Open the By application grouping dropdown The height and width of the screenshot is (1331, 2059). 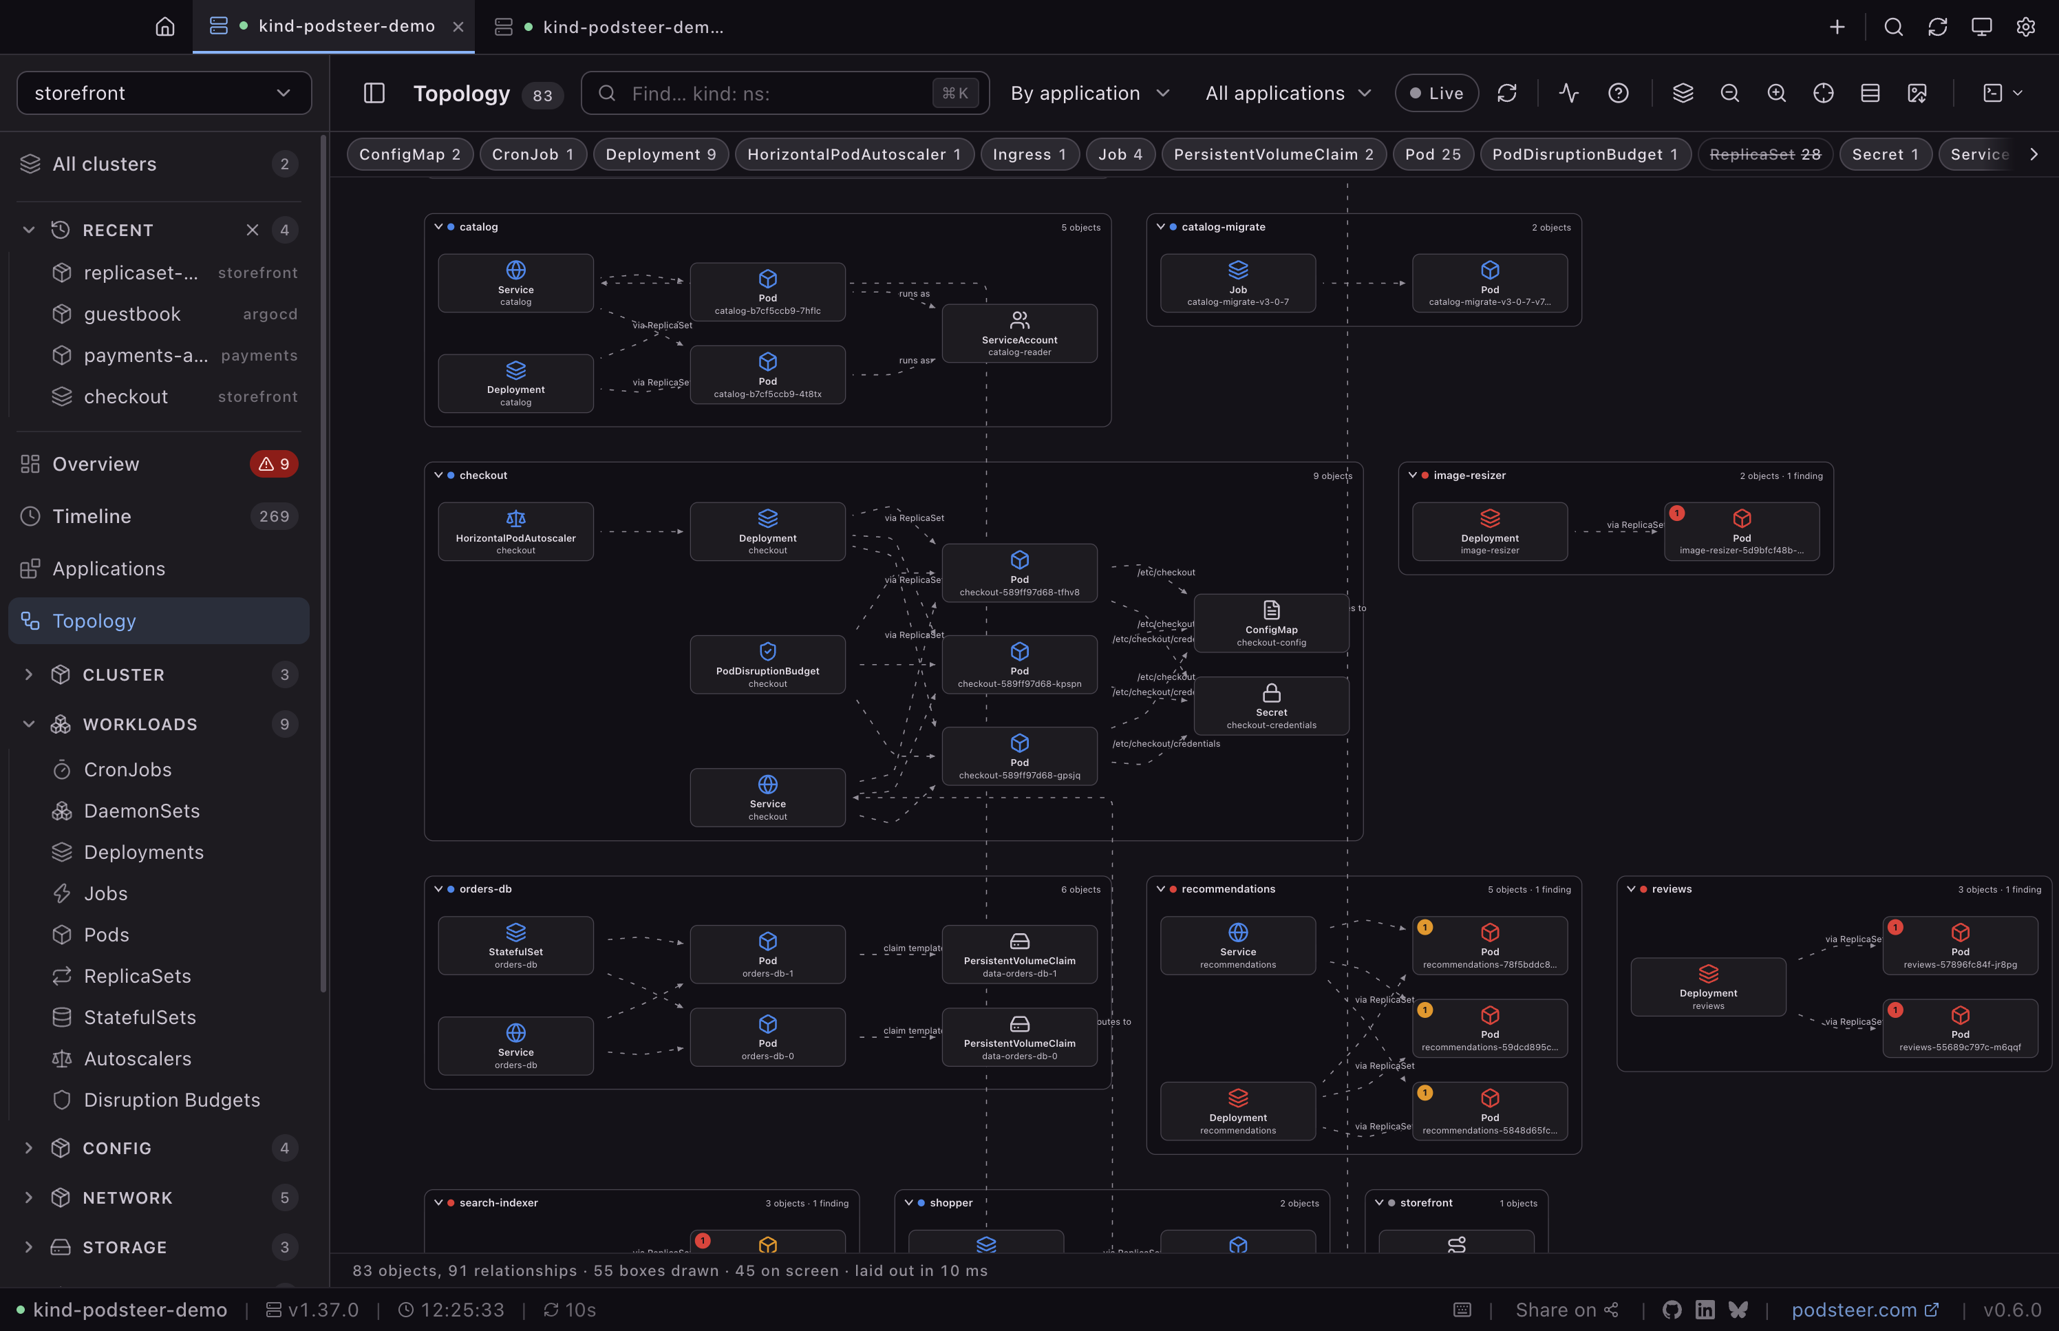click(1091, 92)
